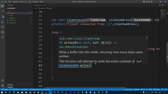The image size is (168, 94).
Task: Click the feedback icon in status bar
Action: [x=162, y=90]
